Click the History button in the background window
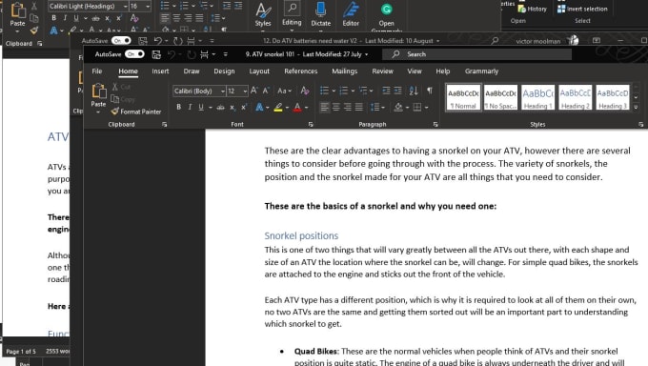Image resolution: width=648 pixels, height=366 pixels. point(533,9)
